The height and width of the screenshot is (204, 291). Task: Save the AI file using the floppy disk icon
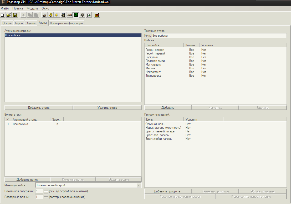click(15, 15)
